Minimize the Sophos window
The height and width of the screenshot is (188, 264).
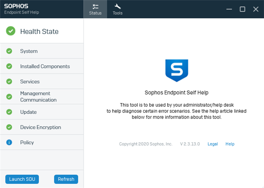[x=229, y=9]
